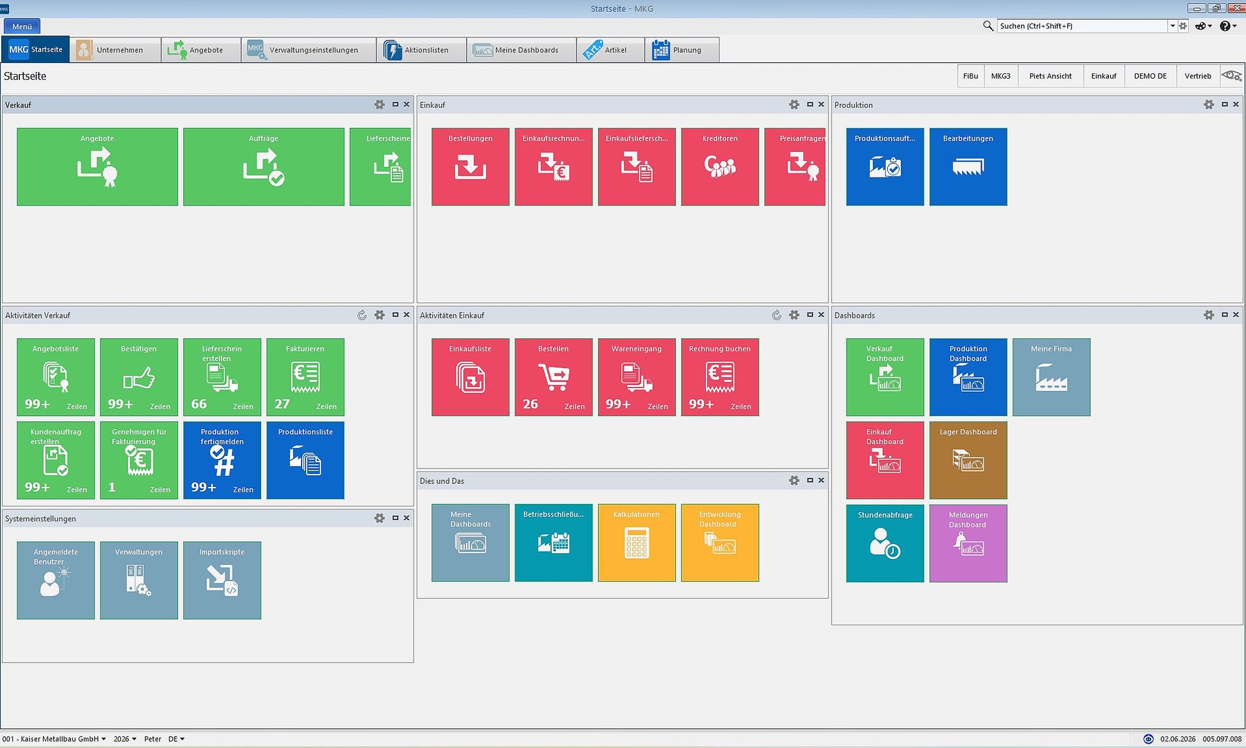Open the binoculars dropdown in title toolbar
Image resolution: width=1246 pixels, height=748 pixels.
[x=1204, y=26]
